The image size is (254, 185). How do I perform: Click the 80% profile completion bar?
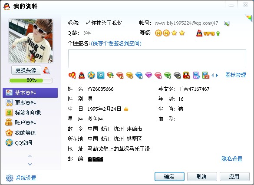[31, 80]
